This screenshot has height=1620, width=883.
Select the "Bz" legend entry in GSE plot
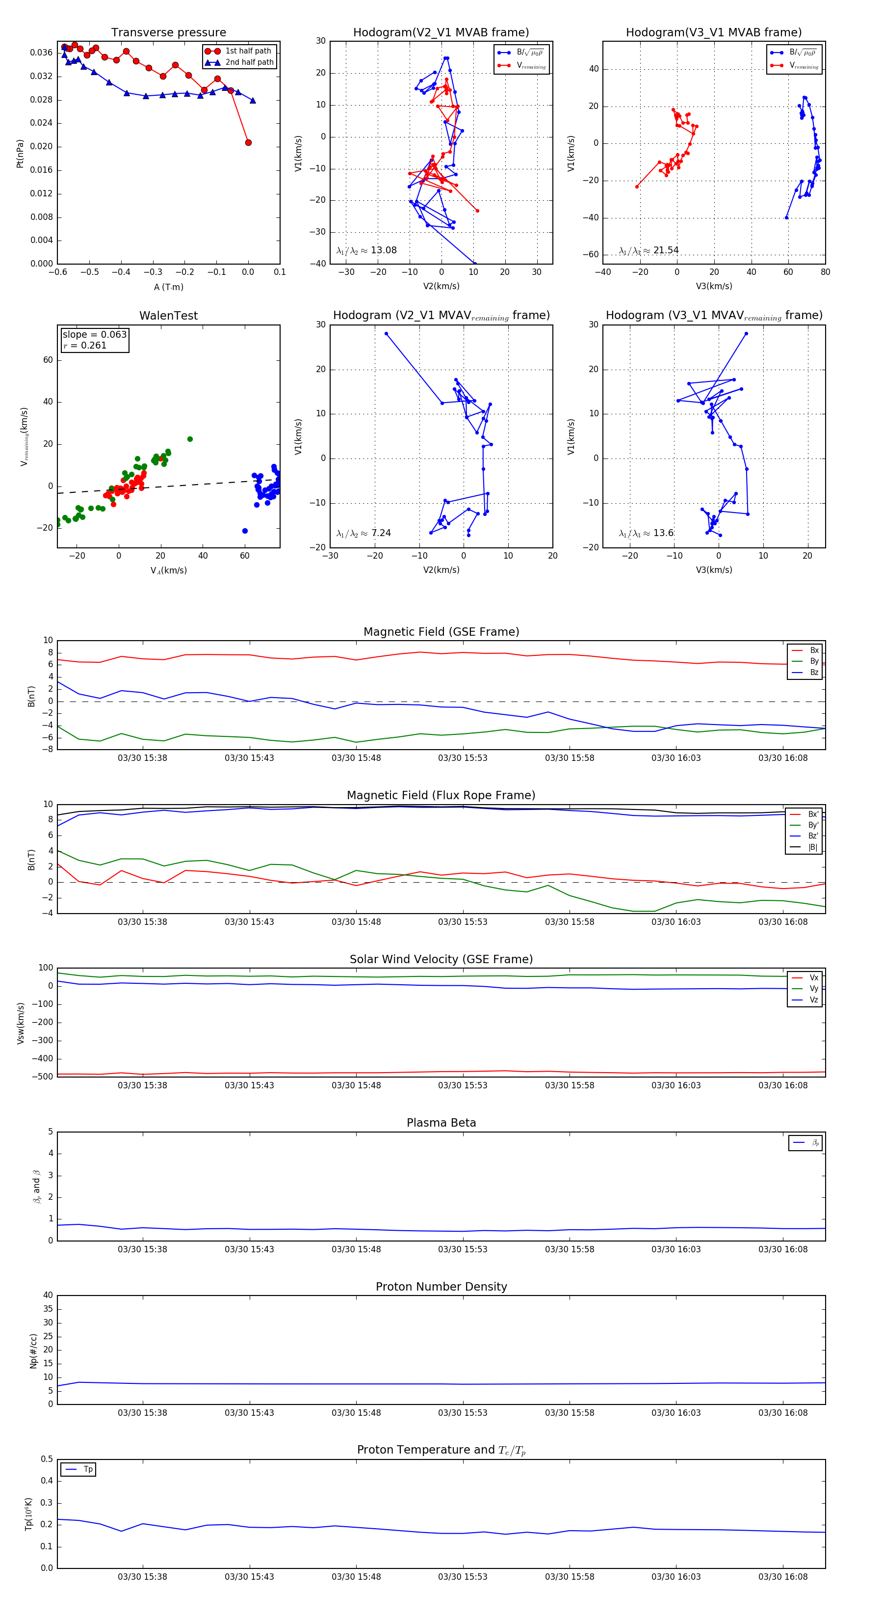pyautogui.click(x=805, y=672)
